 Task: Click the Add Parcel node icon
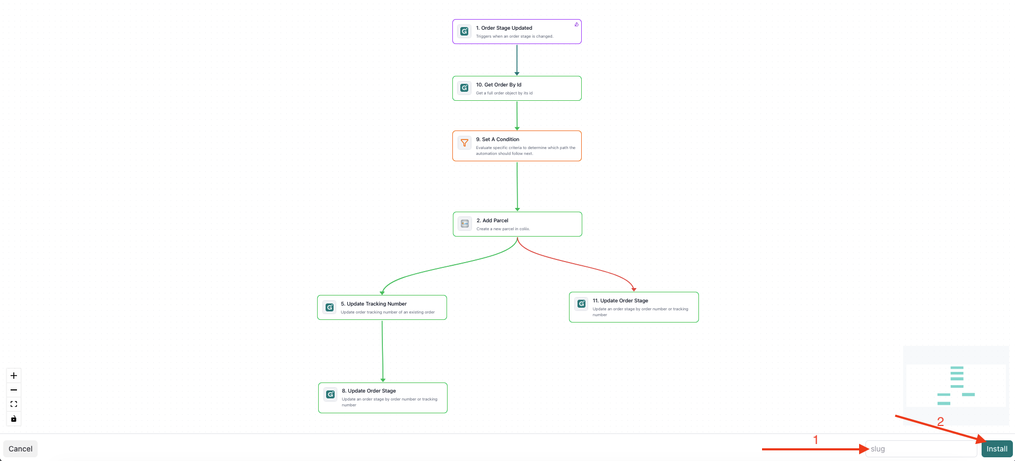[x=465, y=224]
